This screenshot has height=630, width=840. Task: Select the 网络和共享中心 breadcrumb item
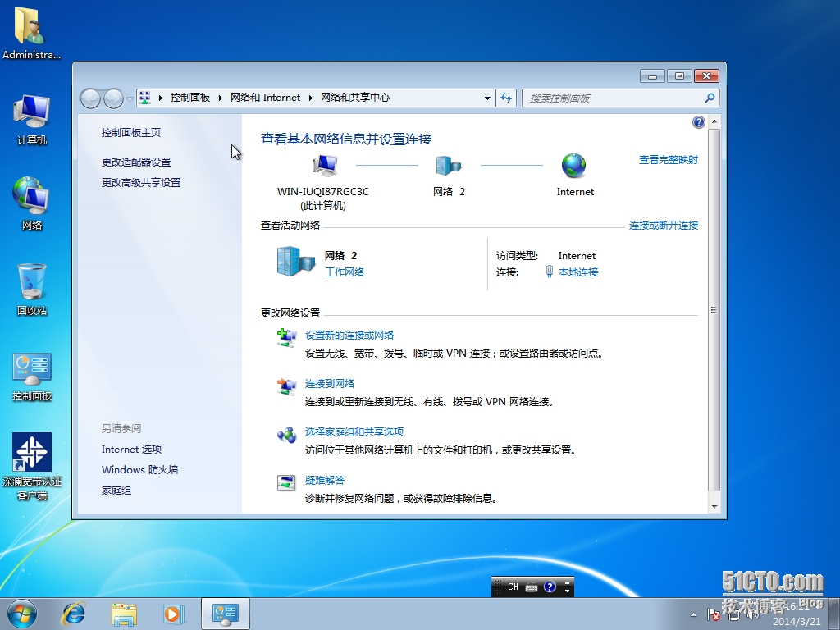pyautogui.click(x=354, y=98)
